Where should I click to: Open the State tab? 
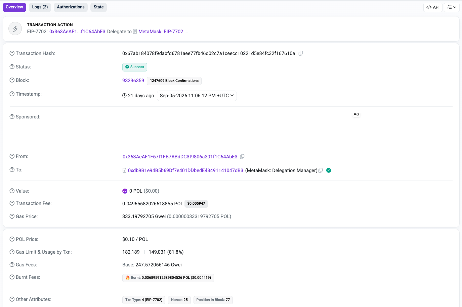98,7
